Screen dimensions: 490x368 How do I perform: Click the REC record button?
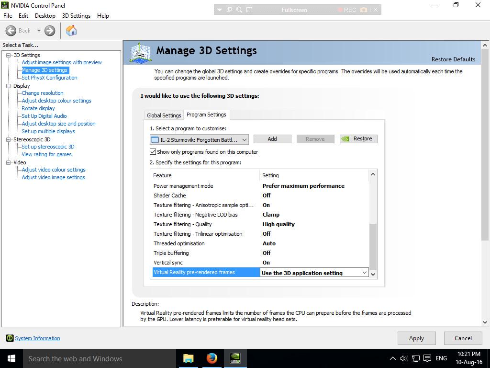click(347, 10)
